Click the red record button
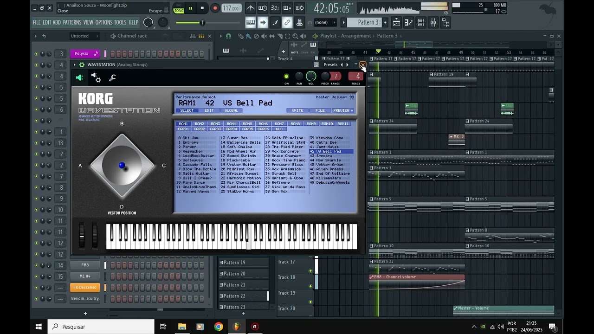This screenshot has height=334, width=594. point(215,8)
